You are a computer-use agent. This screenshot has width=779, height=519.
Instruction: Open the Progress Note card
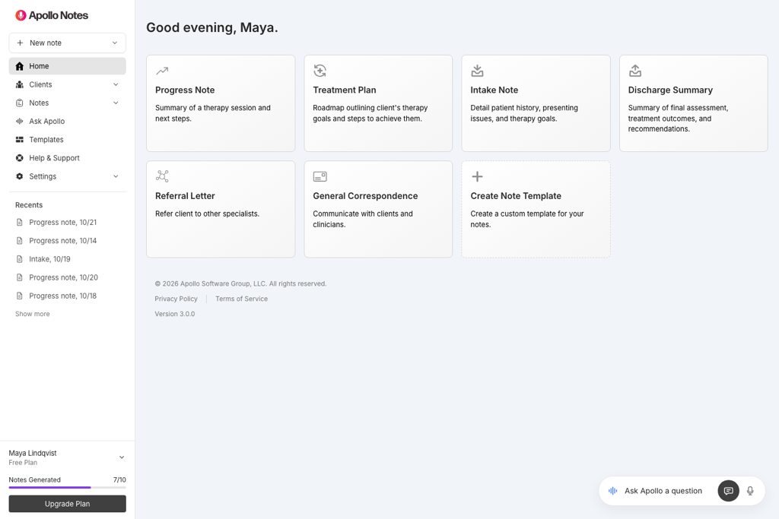(221, 103)
